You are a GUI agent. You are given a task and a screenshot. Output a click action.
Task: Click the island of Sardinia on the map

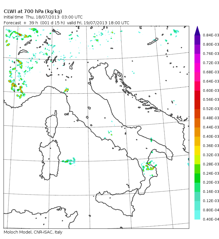pos(50,160)
